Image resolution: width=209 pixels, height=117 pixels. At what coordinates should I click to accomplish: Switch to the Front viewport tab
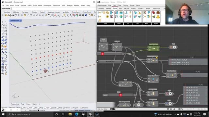(28, 104)
